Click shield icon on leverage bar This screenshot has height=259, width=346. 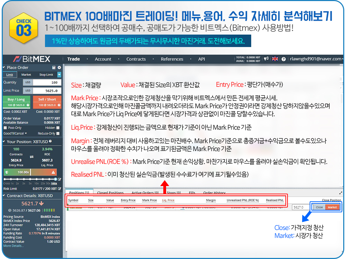point(7,172)
